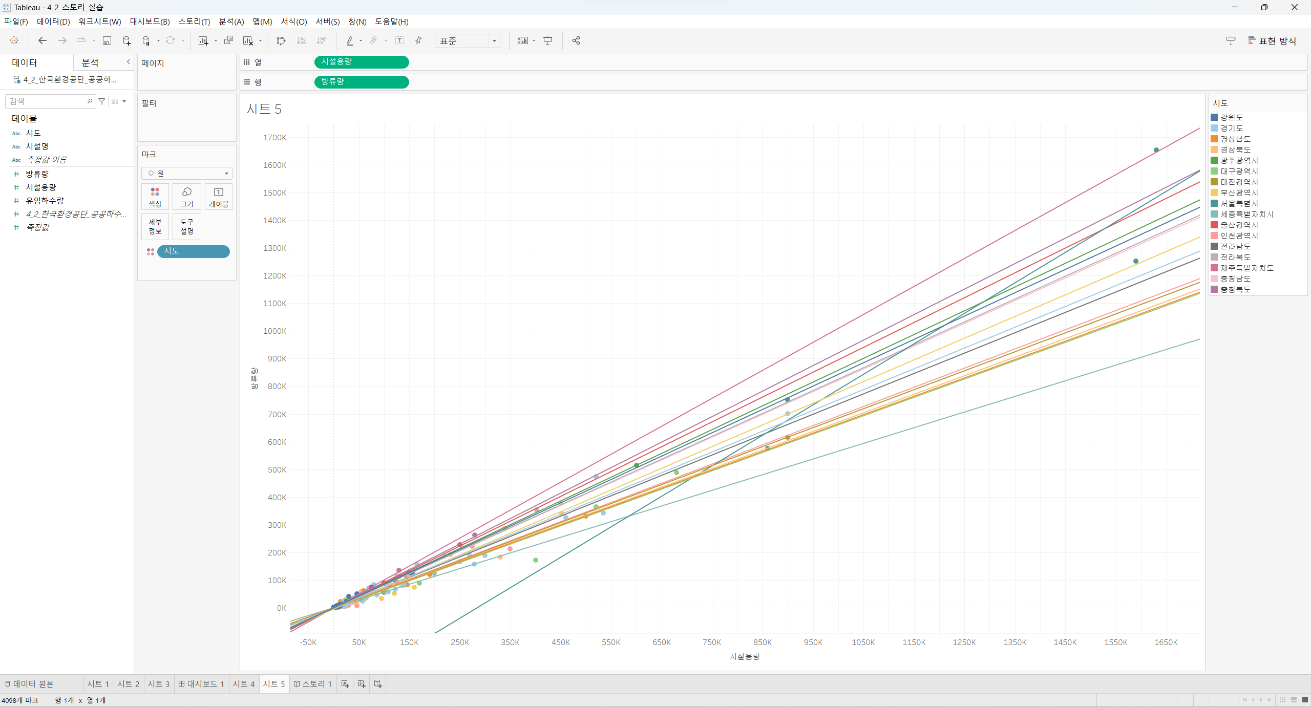The width and height of the screenshot is (1311, 707).
Task: Click the 레이블 marks card button
Action: [x=219, y=197]
